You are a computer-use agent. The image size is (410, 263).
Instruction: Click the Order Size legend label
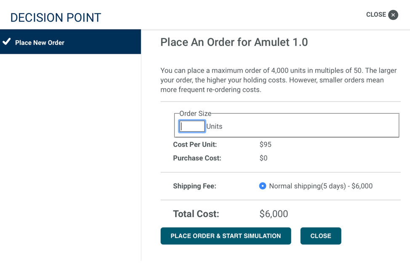coord(195,114)
